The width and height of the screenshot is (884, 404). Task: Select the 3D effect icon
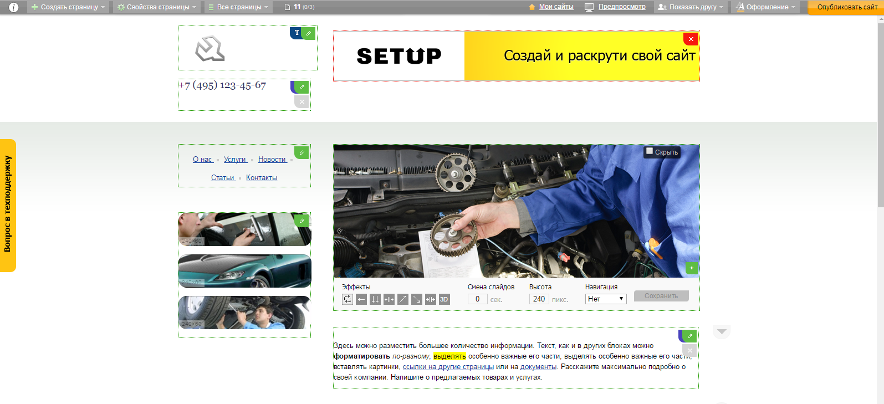(x=444, y=299)
